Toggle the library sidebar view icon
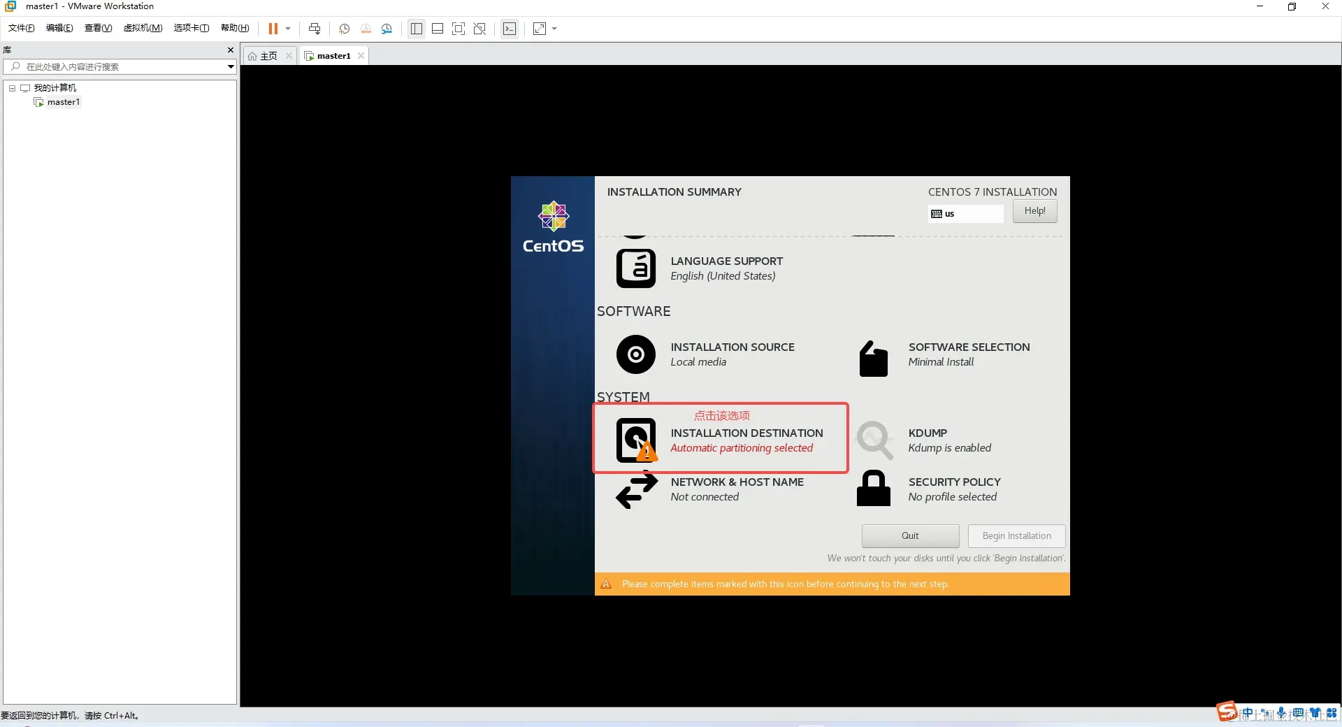The height and width of the screenshot is (727, 1342). pos(417,29)
